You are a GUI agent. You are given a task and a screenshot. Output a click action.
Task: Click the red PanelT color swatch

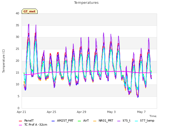click(x=21, y=121)
